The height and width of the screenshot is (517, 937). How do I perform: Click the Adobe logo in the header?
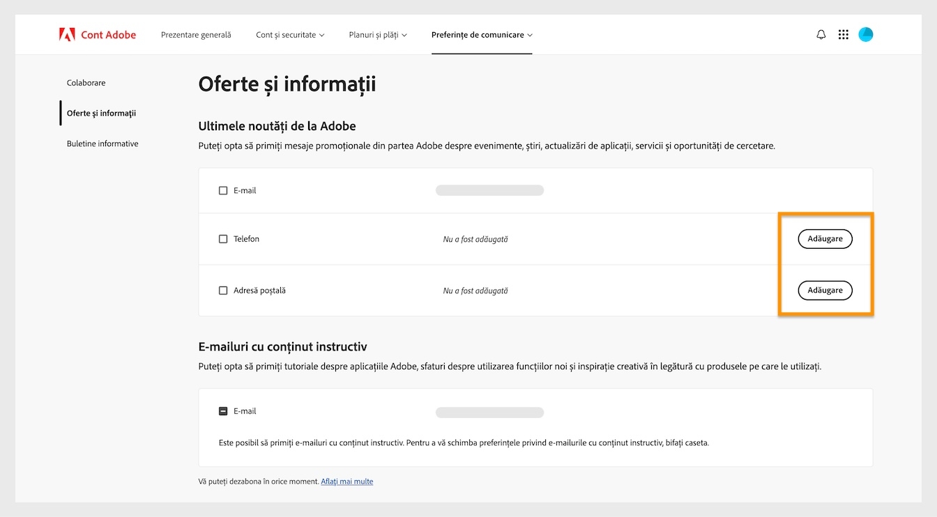pos(66,33)
